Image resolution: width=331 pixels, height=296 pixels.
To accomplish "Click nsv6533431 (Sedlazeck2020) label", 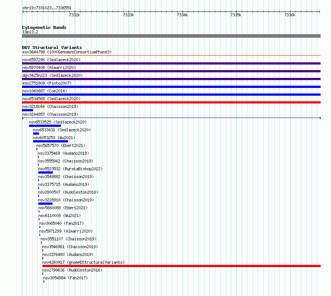I will pos(62,130).
